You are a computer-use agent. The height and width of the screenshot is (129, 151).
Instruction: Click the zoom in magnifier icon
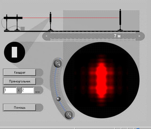click(69, 115)
